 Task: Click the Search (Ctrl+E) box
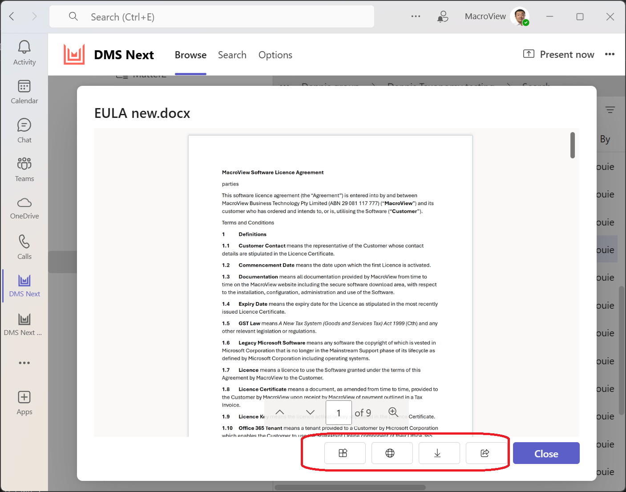point(212,17)
